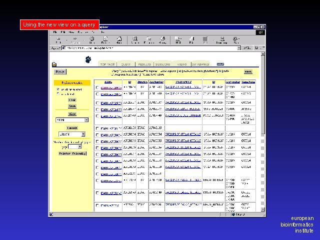Click the Go button beside address bar

pos(247,48)
